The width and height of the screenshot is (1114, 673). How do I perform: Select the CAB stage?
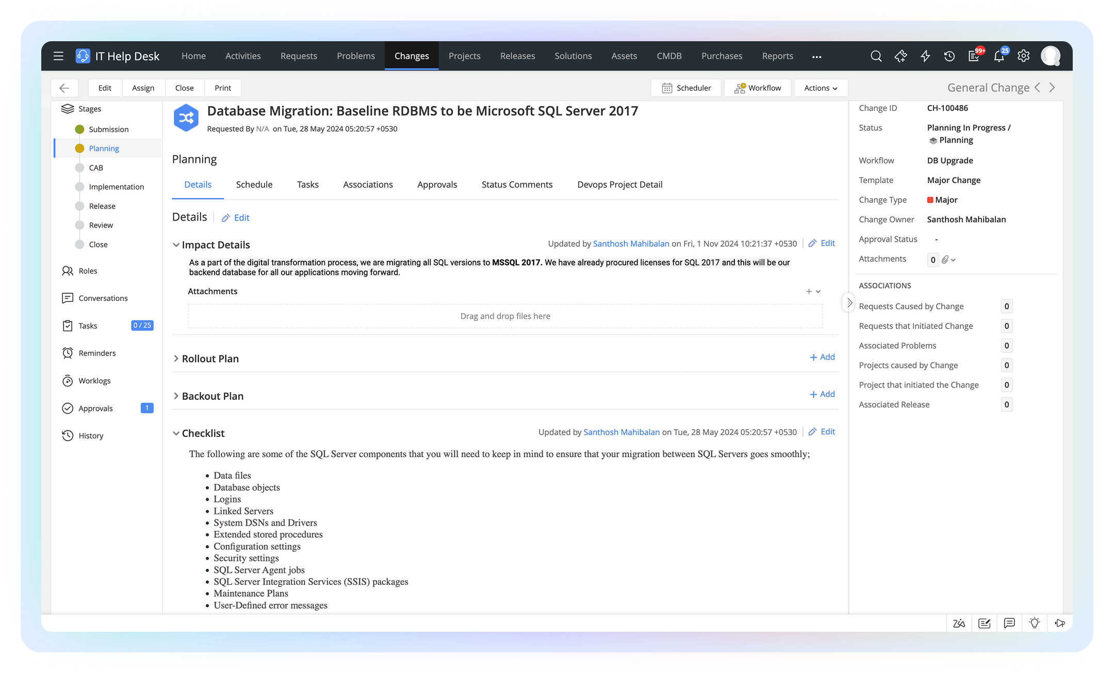point(96,167)
